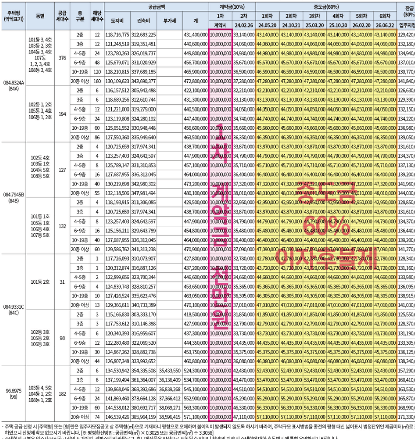Viewport: 415px width, 439px height.
Task: Click the supply count cell '182'
Action: (x=62, y=394)
